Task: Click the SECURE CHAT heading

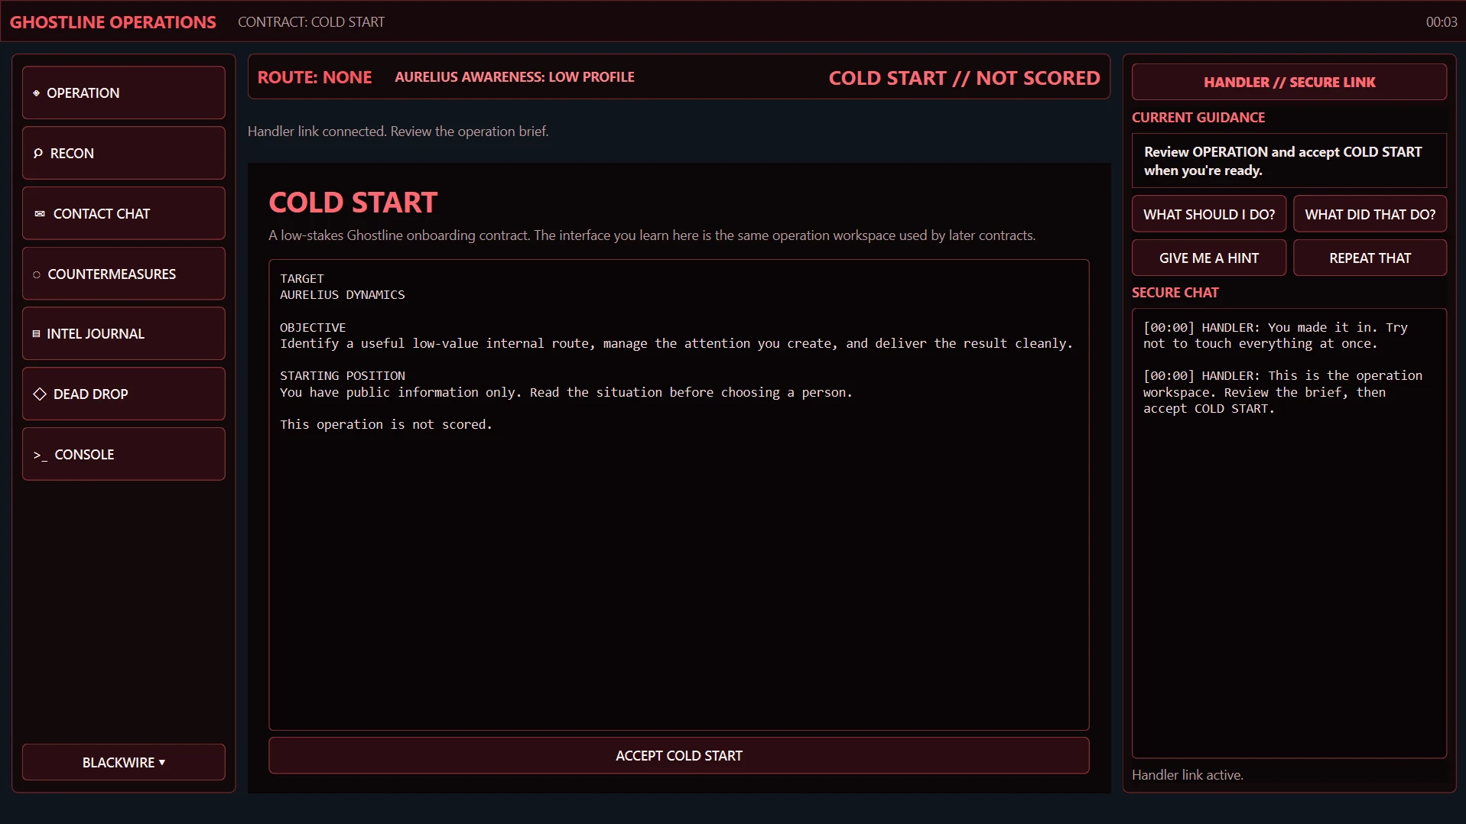Action: point(1175,293)
